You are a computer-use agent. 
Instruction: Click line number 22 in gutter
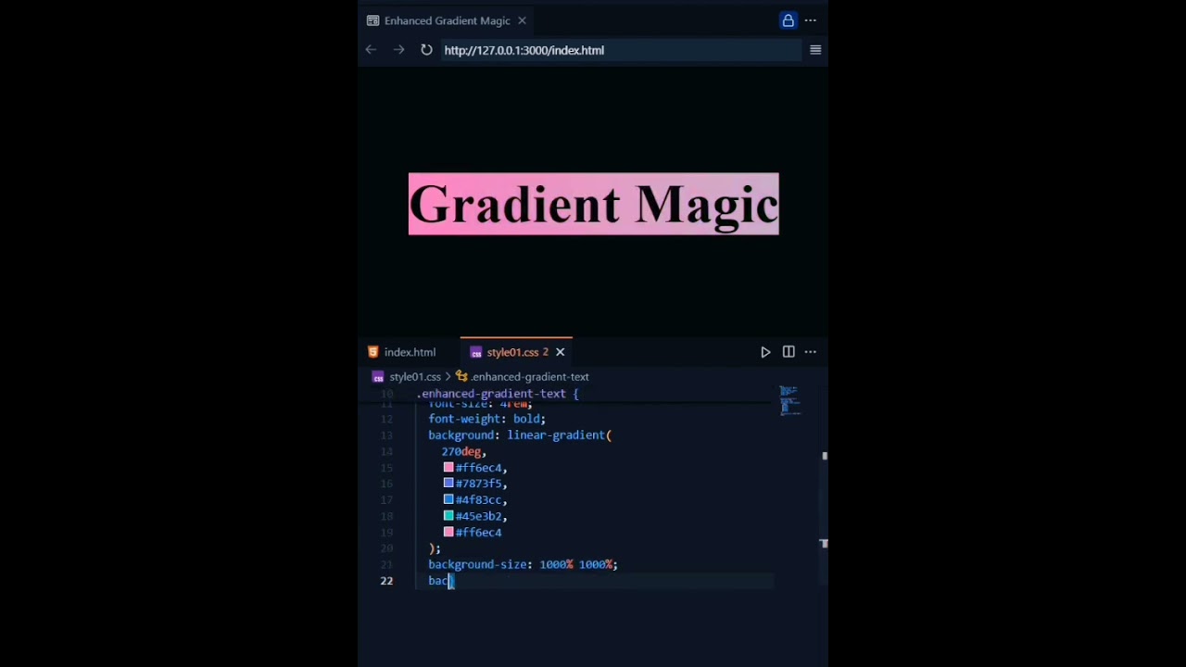386,581
